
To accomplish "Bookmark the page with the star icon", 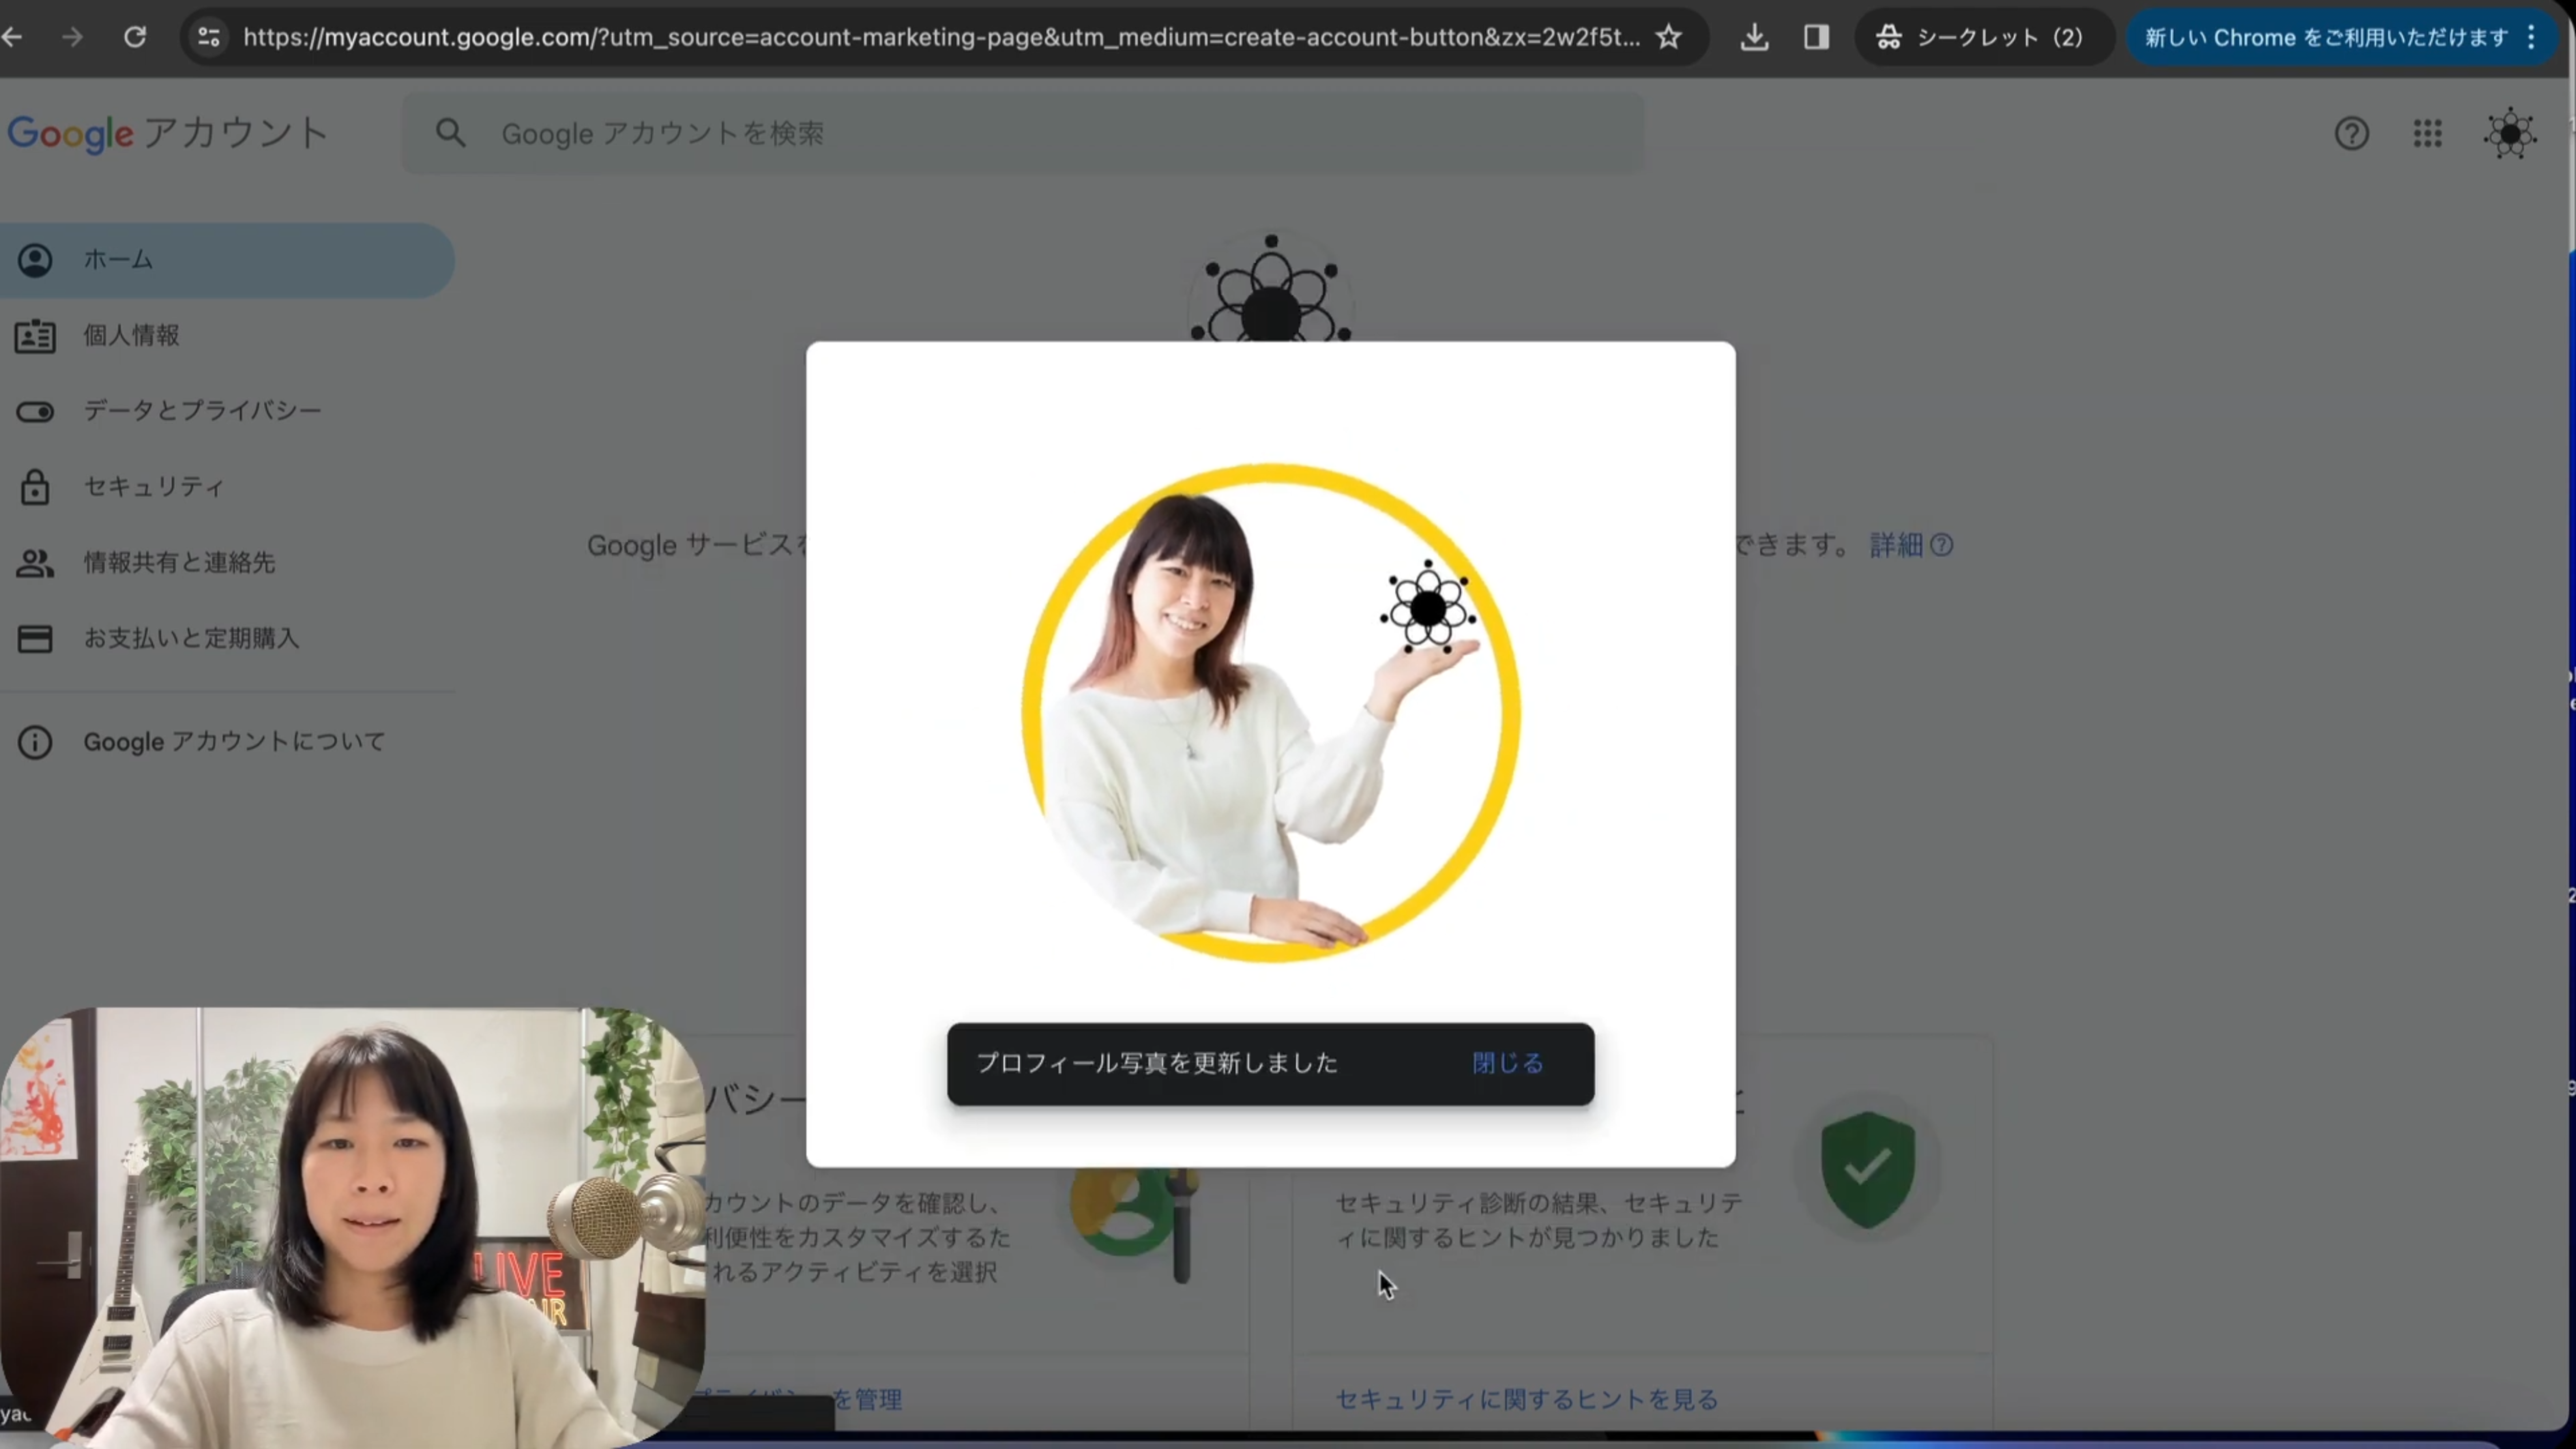I will point(1668,37).
